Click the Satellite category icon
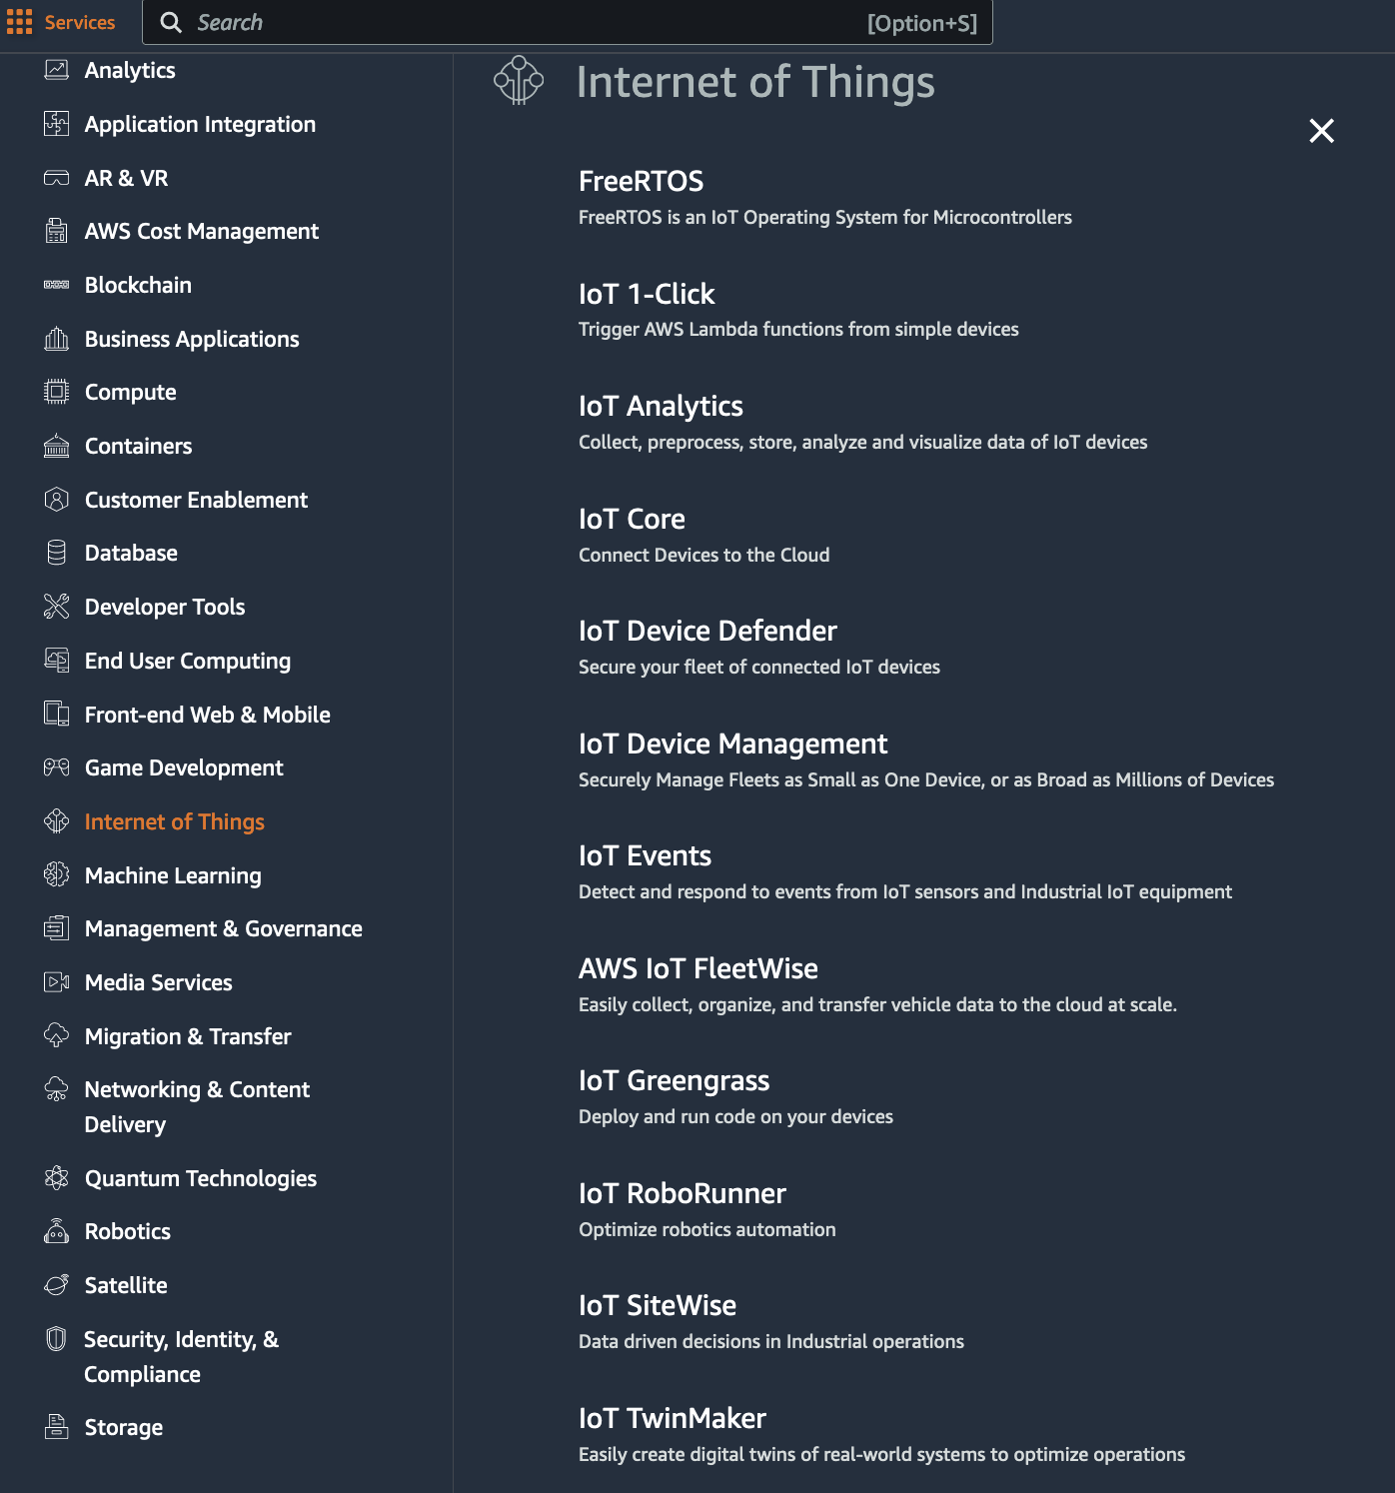Image resolution: width=1395 pixels, height=1493 pixels. tap(57, 1285)
